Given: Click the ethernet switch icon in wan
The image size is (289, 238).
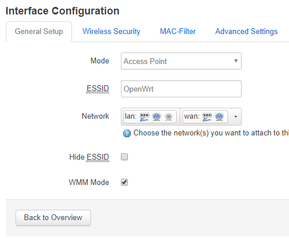Looking at the screenshot, I should point(207,117).
